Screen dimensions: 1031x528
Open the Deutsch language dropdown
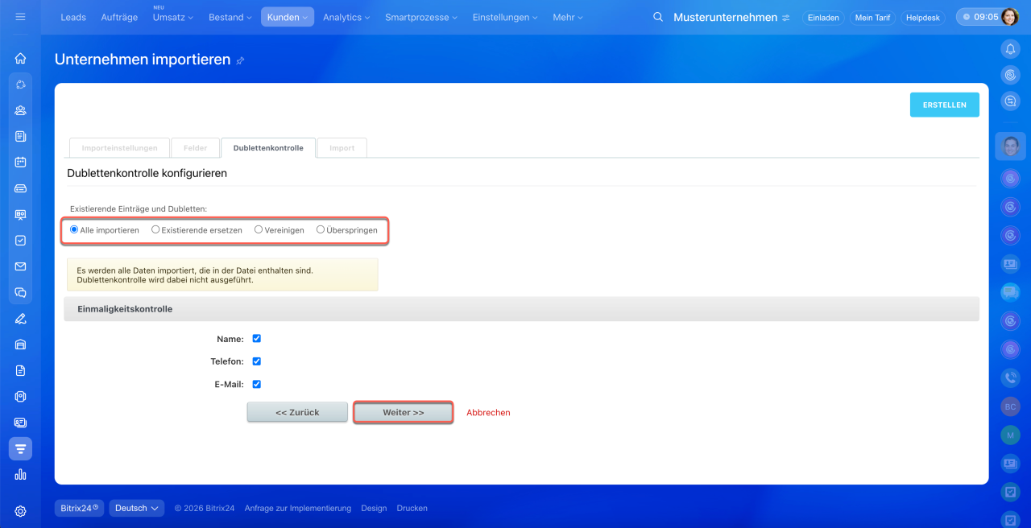[136, 508]
